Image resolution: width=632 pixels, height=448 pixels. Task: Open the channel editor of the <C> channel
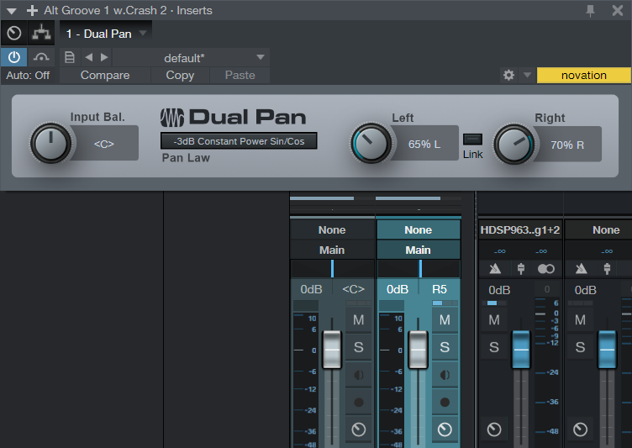[x=358, y=430]
